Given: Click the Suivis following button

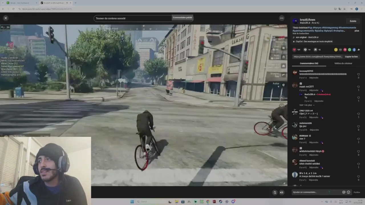Looking at the screenshot, I should 353,21.
